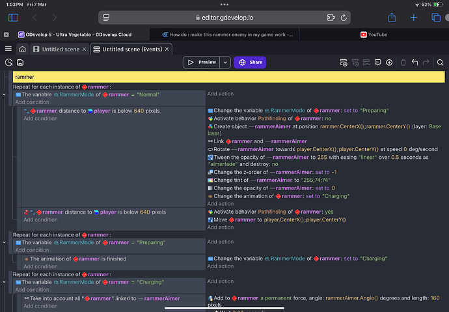Select 'Create object rammerAimer' action
Image resolution: width=449 pixels, height=312 pixels.
[x=324, y=130]
